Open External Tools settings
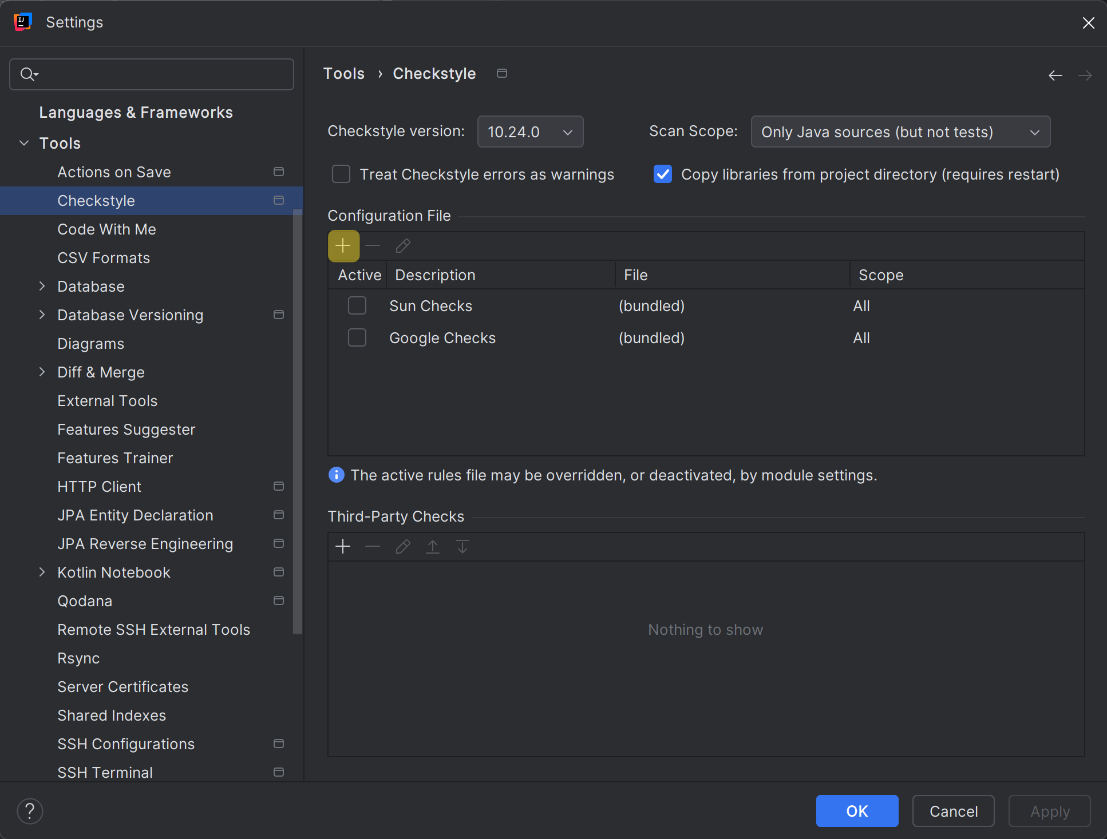Image resolution: width=1107 pixels, height=839 pixels. pyautogui.click(x=108, y=401)
